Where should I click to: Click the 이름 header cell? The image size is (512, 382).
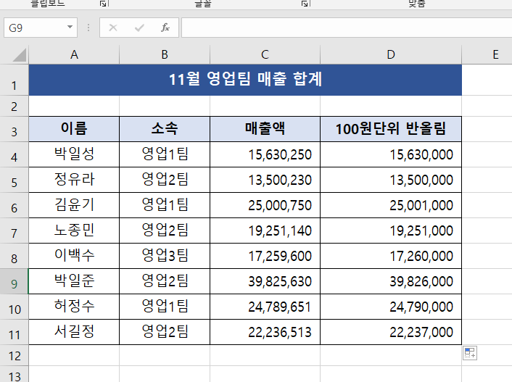[74, 129]
